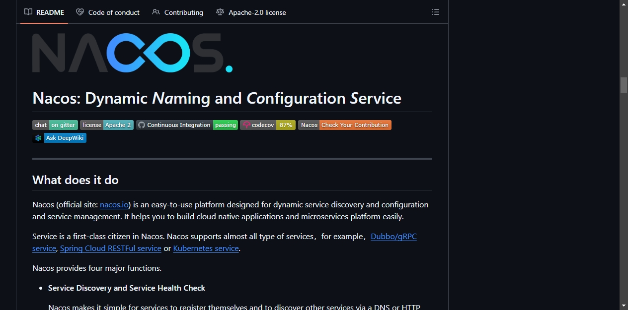Viewport: 628px width, 310px height.
Task: Open the chat on gitter badge
Action: click(x=55, y=125)
